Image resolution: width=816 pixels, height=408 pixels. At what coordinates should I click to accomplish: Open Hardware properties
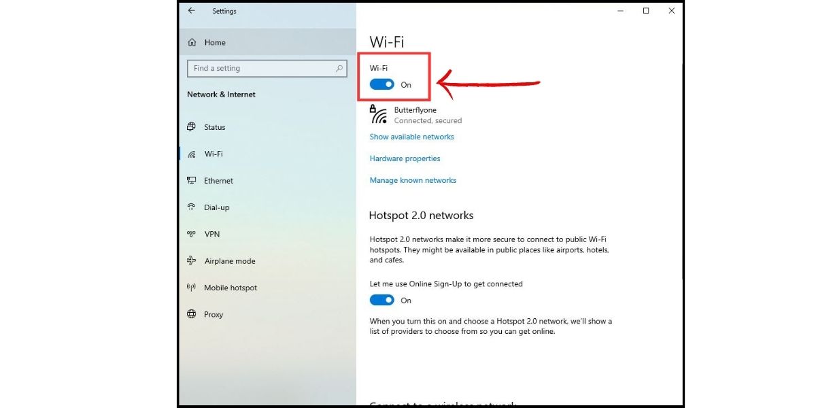pos(405,158)
